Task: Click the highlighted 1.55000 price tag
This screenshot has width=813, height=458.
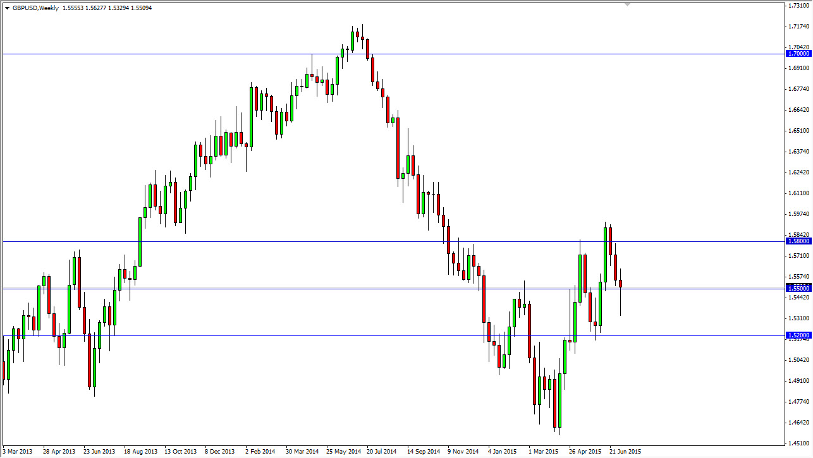Action: [x=798, y=287]
